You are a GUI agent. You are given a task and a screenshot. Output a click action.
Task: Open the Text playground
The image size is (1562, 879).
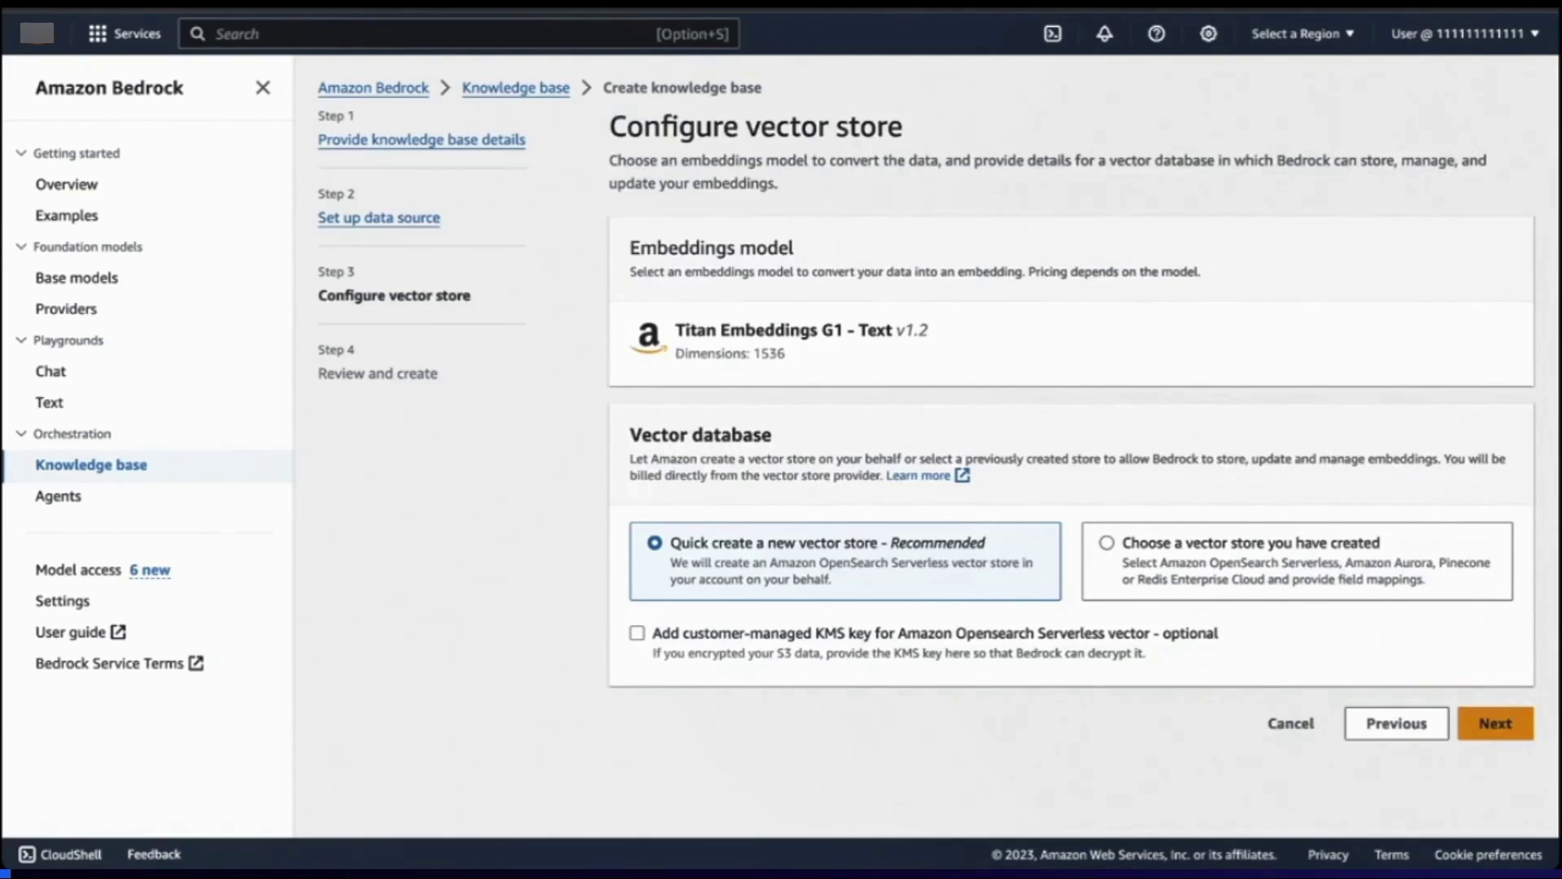coord(49,403)
